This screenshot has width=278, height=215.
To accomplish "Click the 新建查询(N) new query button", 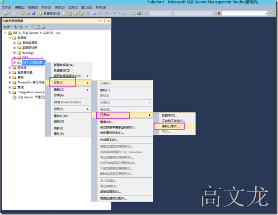I will [49, 13].
